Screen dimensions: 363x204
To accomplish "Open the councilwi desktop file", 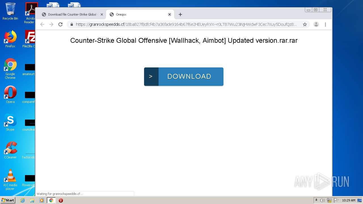I will pos(29,125).
